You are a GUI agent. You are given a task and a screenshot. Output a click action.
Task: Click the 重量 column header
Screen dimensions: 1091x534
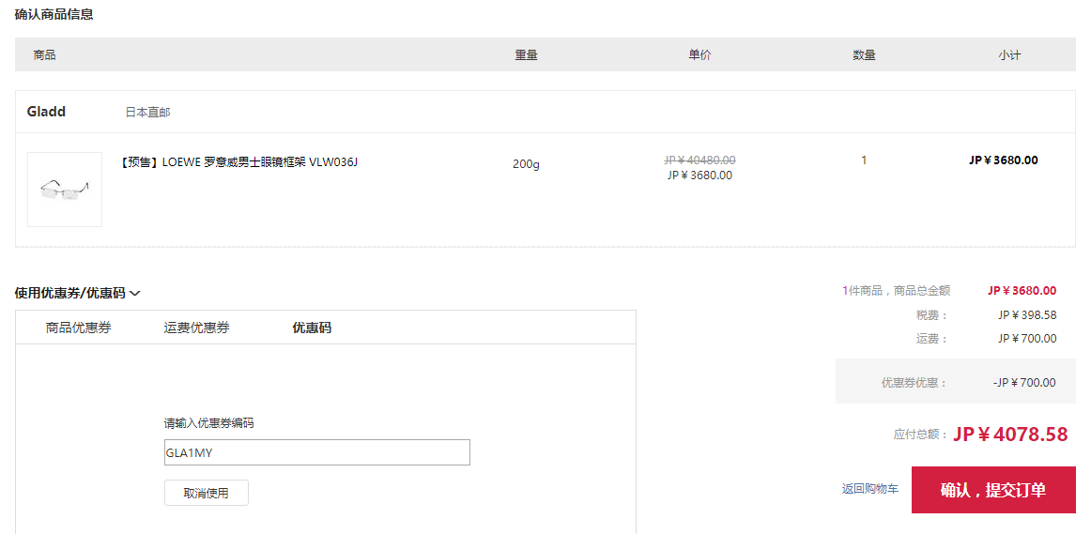tap(526, 55)
